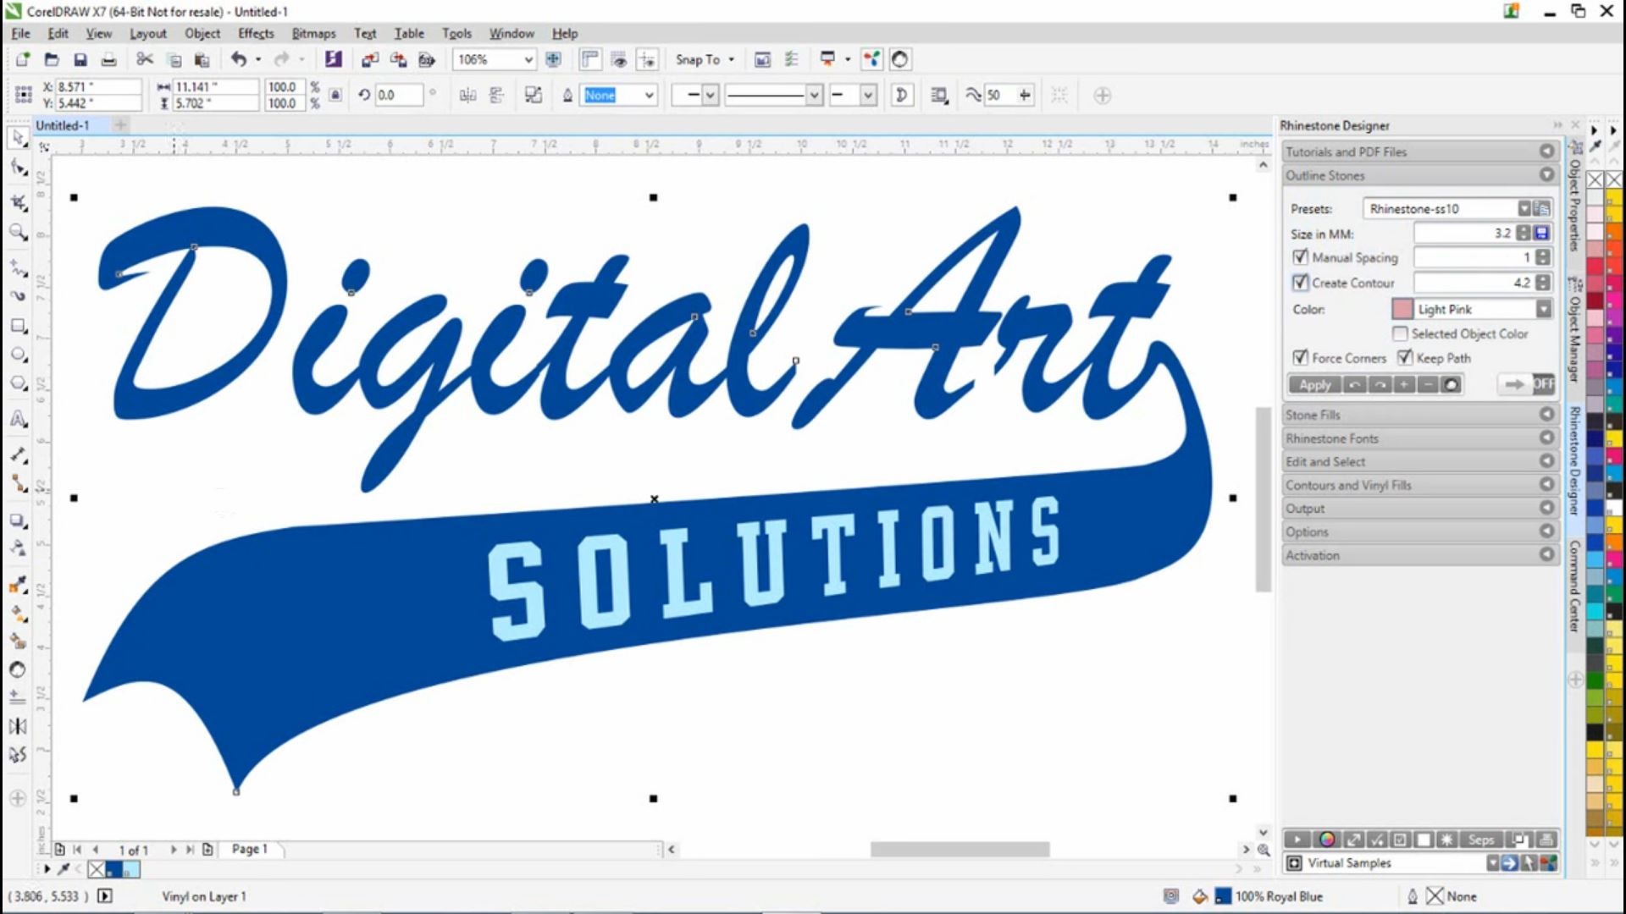This screenshot has width=1626, height=914.
Task: Click the Seps button
Action: (x=1480, y=840)
